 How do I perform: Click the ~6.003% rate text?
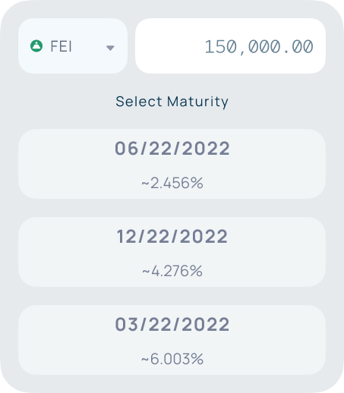[172, 359]
